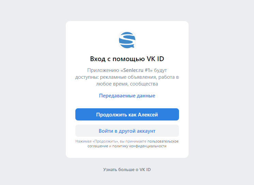
Task: Open the Передаваемые данные link
Action: tap(127, 96)
